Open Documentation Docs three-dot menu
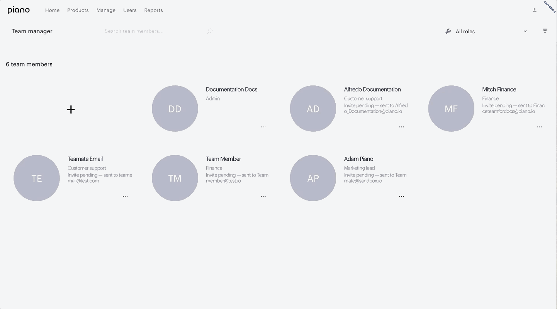557x309 pixels. click(x=263, y=127)
